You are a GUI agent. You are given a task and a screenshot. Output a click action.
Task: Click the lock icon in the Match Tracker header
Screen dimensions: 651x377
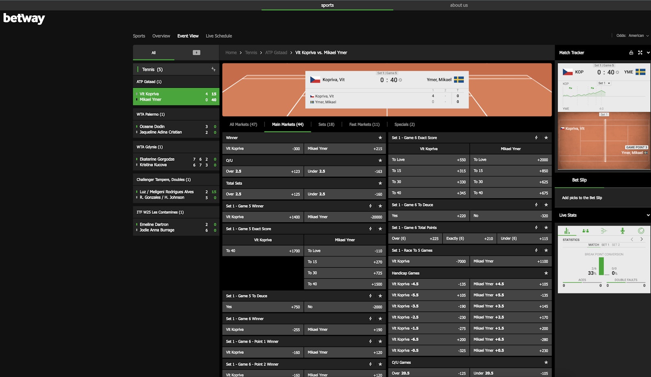631,52
